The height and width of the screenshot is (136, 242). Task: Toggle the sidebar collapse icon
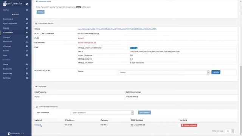(27, 4)
